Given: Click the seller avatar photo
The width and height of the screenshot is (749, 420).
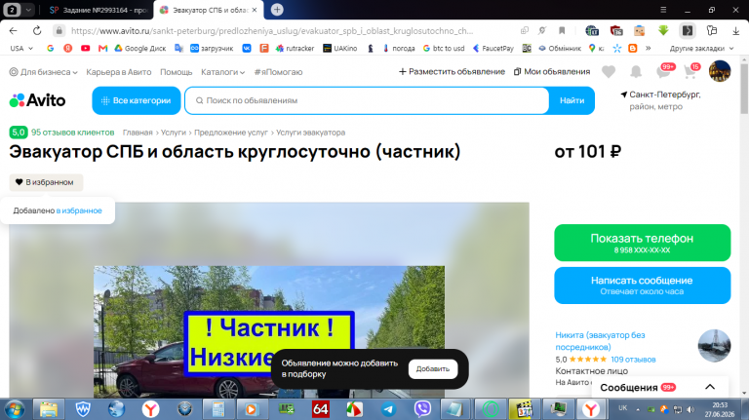Looking at the screenshot, I should pyautogui.click(x=714, y=346).
